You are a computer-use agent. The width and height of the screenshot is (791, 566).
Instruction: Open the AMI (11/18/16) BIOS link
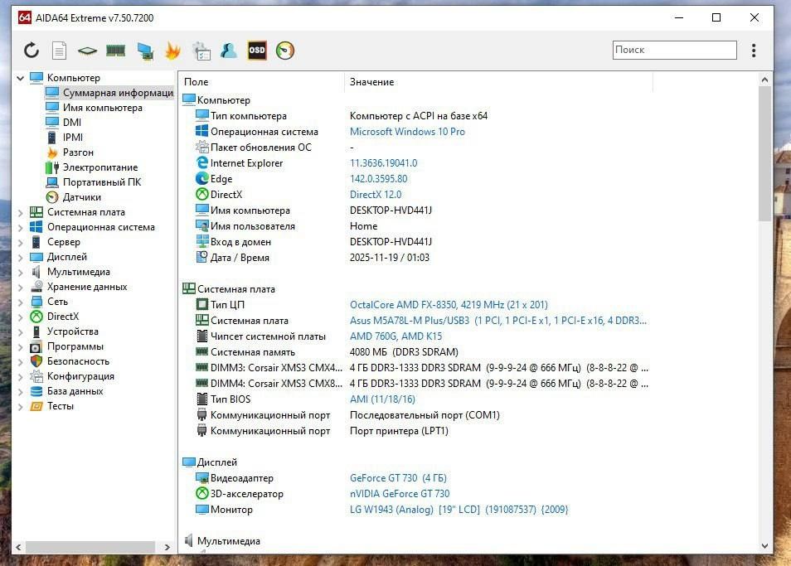click(382, 399)
